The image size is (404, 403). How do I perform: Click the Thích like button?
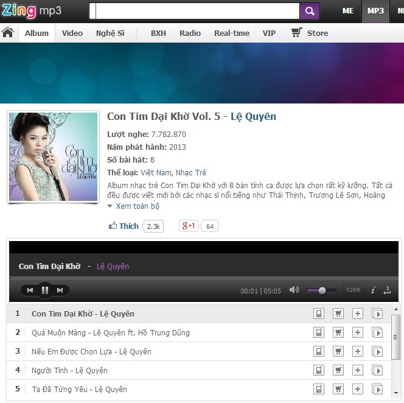(x=124, y=226)
